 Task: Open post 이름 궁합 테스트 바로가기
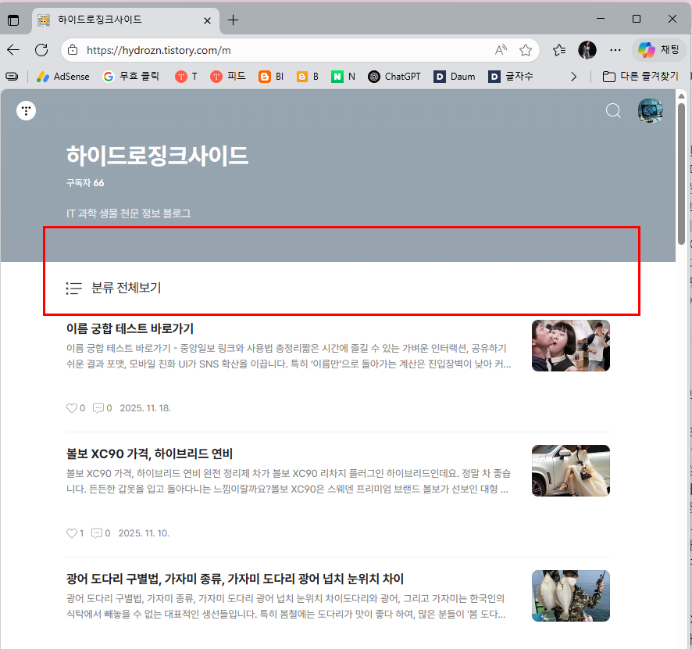[x=130, y=328]
